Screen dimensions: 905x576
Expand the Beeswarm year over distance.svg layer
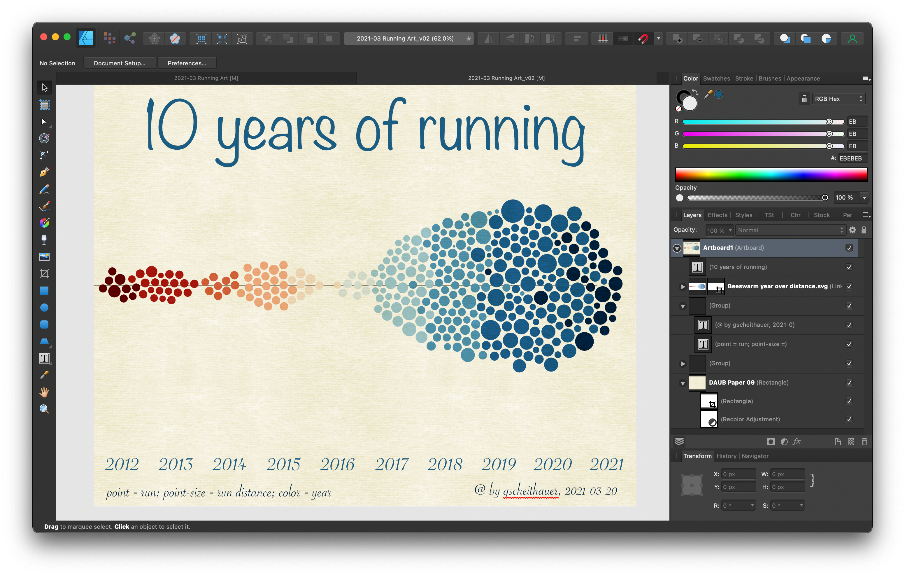(x=683, y=287)
